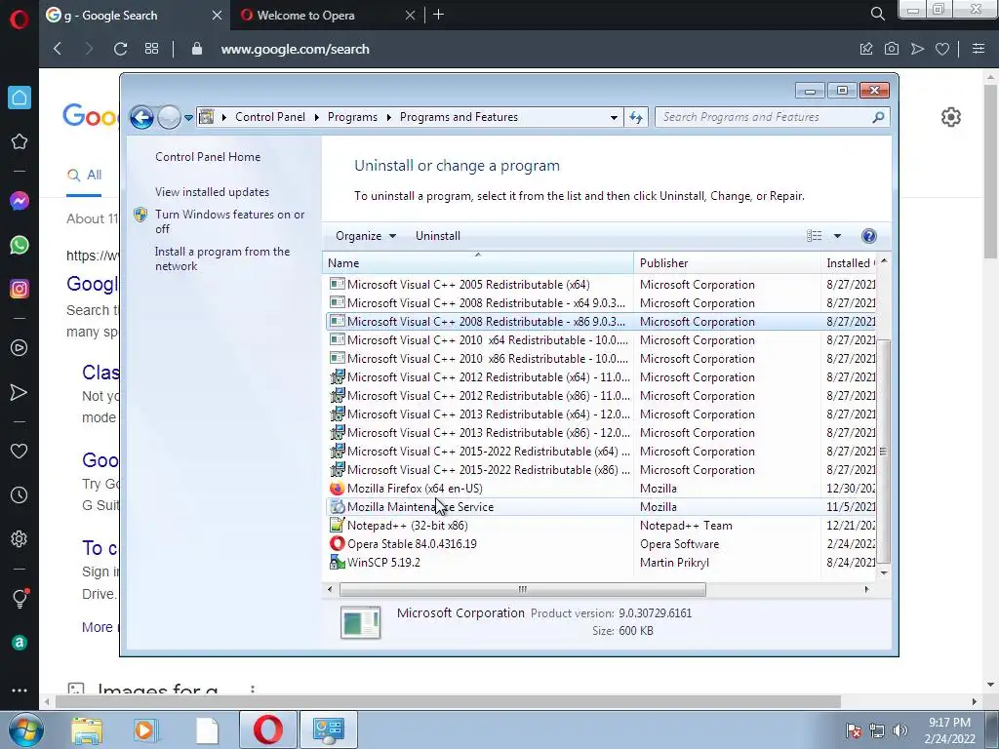Open help icon in Programs and Features
This screenshot has width=999, height=749.
[x=868, y=236]
